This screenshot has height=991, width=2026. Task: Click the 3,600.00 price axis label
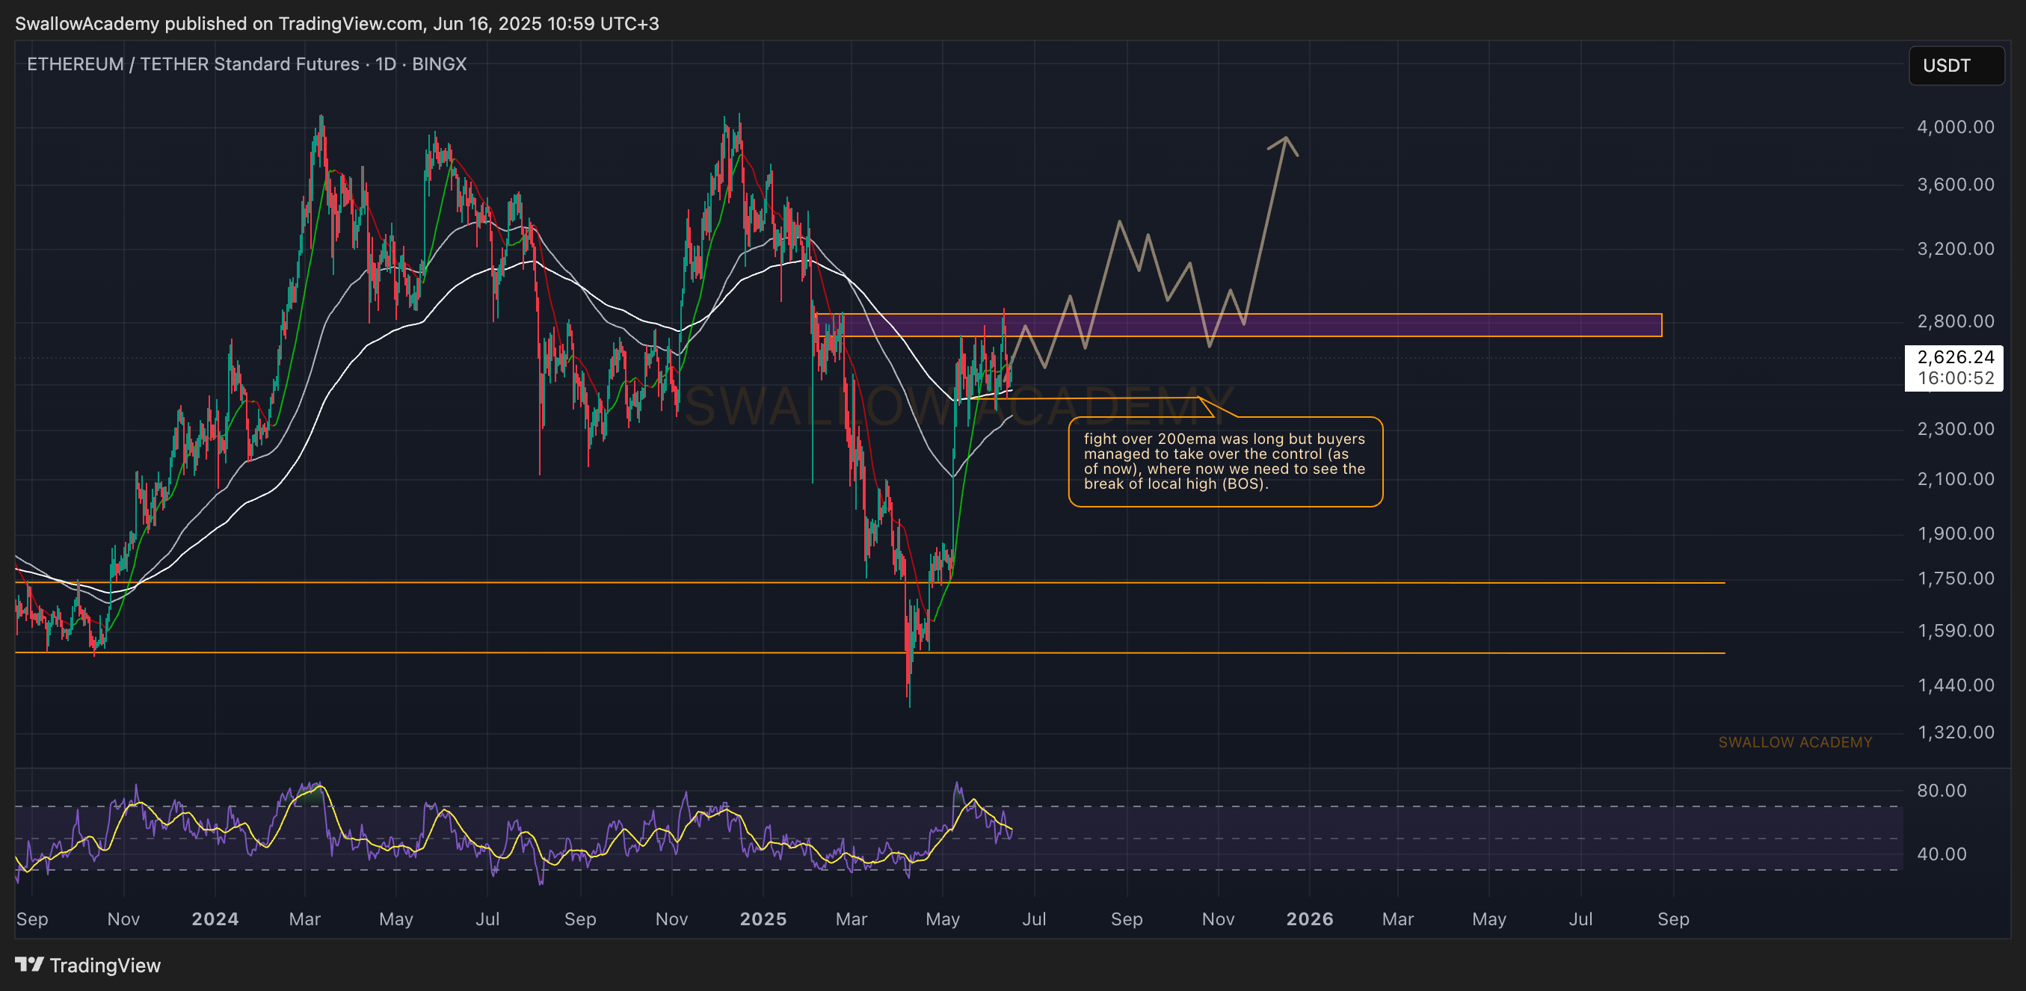1955,184
